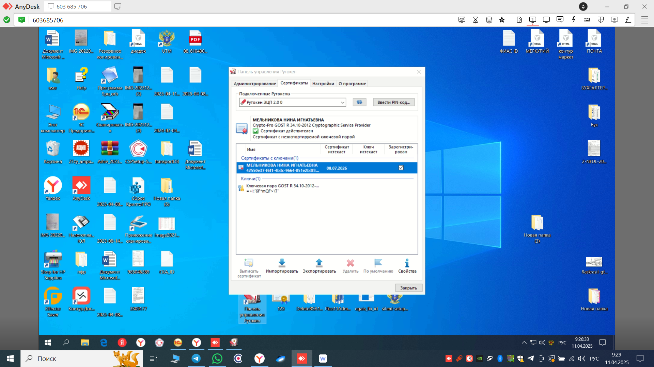Image resolution: width=654 pixels, height=367 pixels.
Task: Select Панель управления Рутокен desktop shortcut
Action: pyautogui.click(x=252, y=308)
